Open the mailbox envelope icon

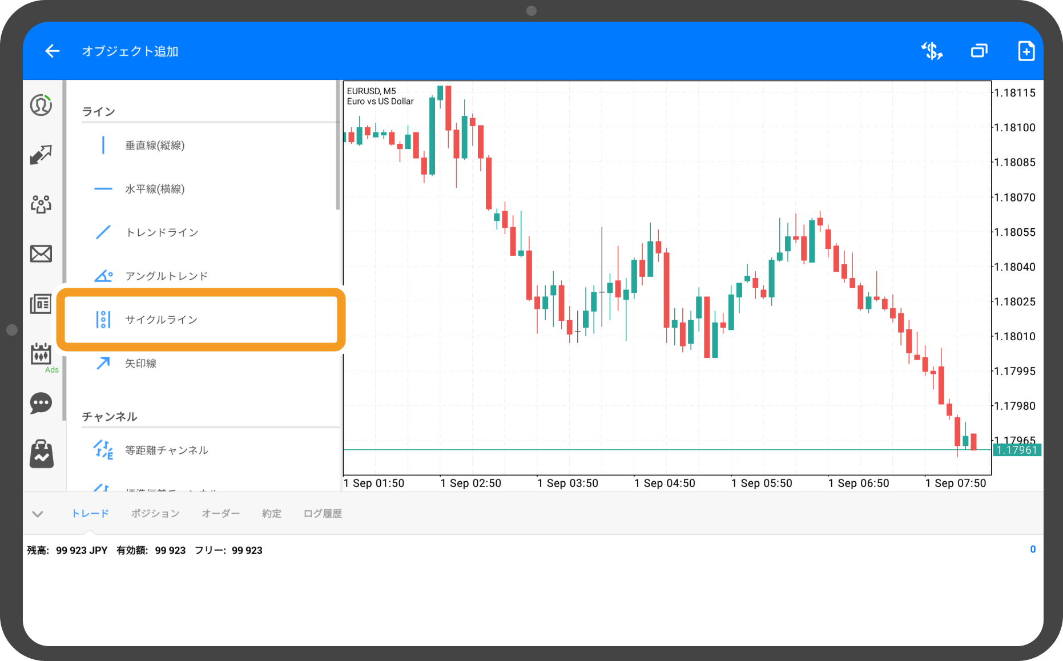pyautogui.click(x=41, y=253)
